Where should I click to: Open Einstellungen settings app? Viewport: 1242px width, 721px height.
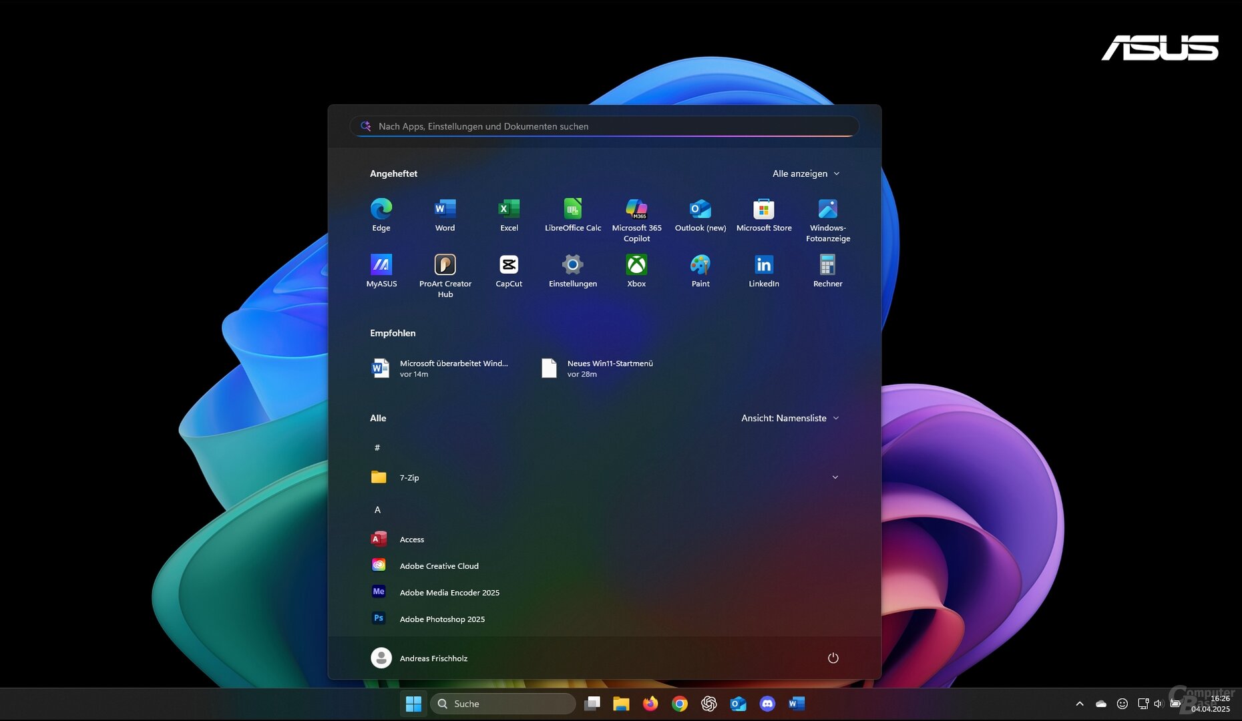tap(573, 271)
